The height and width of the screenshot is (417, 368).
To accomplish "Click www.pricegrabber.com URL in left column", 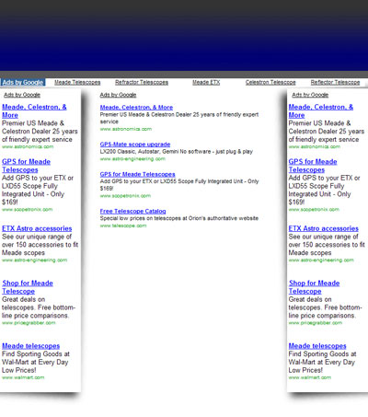I will pyautogui.click(x=29, y=323).
